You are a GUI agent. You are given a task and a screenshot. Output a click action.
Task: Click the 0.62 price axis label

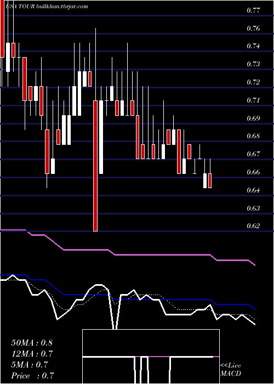point(253,225)
